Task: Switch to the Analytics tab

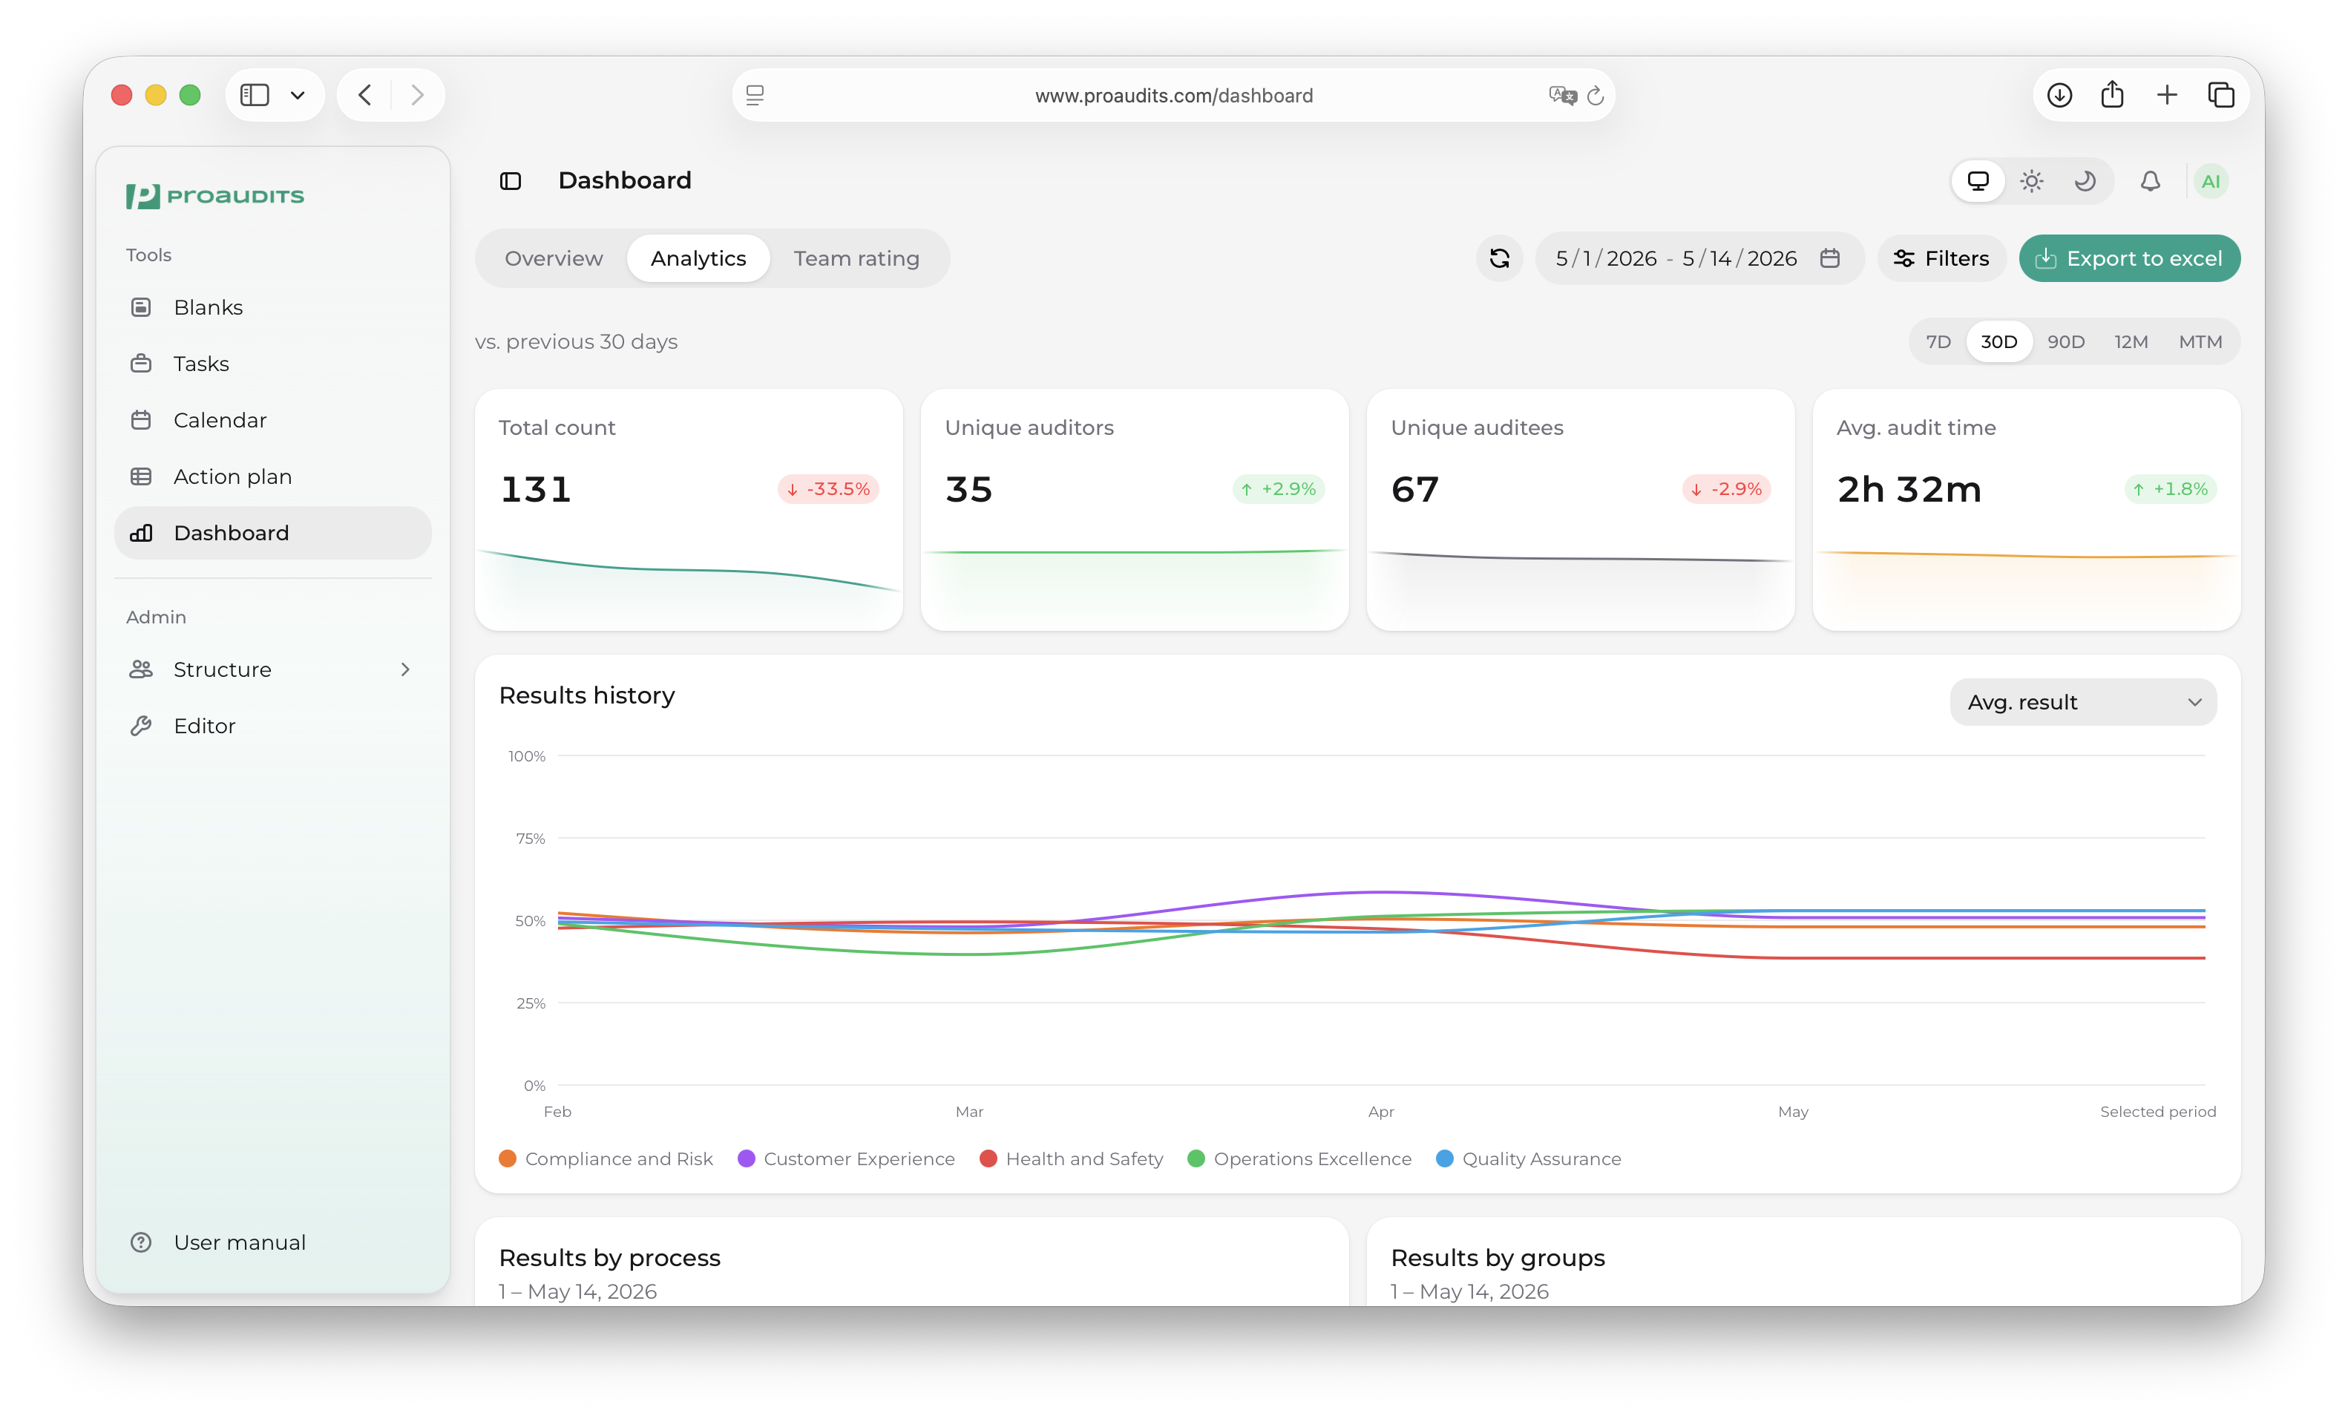Action: [x=698, y=258]
